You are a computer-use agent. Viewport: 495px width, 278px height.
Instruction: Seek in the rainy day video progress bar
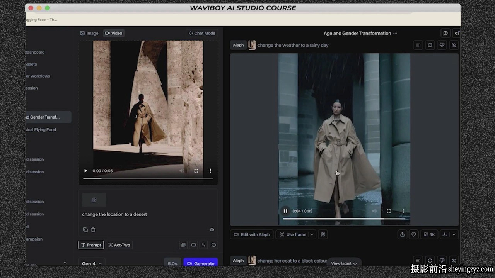344,219
